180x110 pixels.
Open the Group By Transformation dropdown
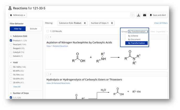pyautogui.click(x=138, y=32)
